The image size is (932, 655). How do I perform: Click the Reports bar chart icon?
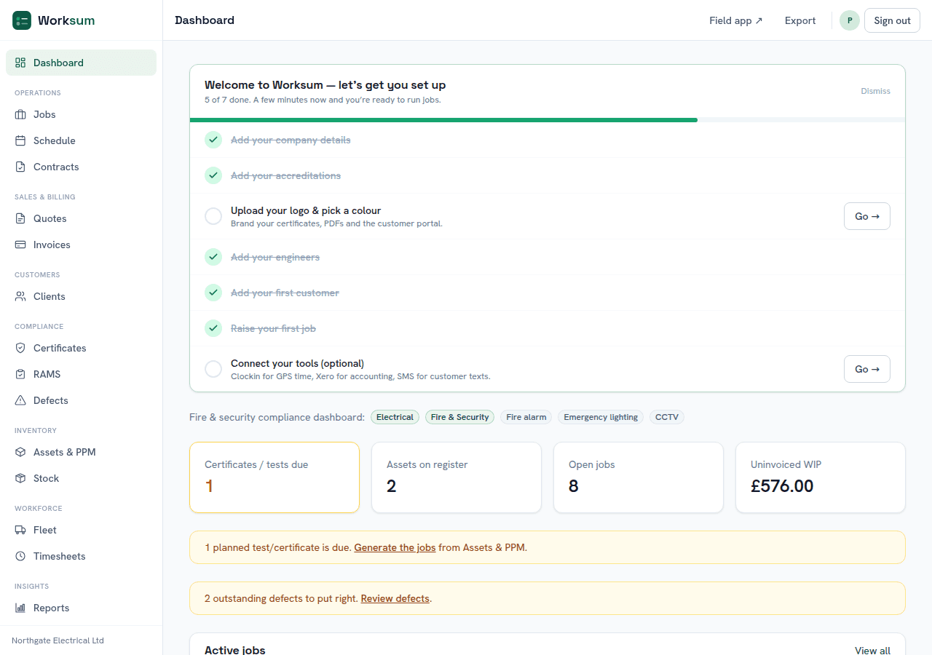pos(20,608)
